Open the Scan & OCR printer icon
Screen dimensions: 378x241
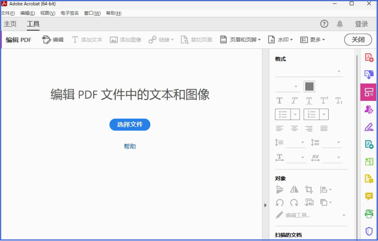(369, 214)
